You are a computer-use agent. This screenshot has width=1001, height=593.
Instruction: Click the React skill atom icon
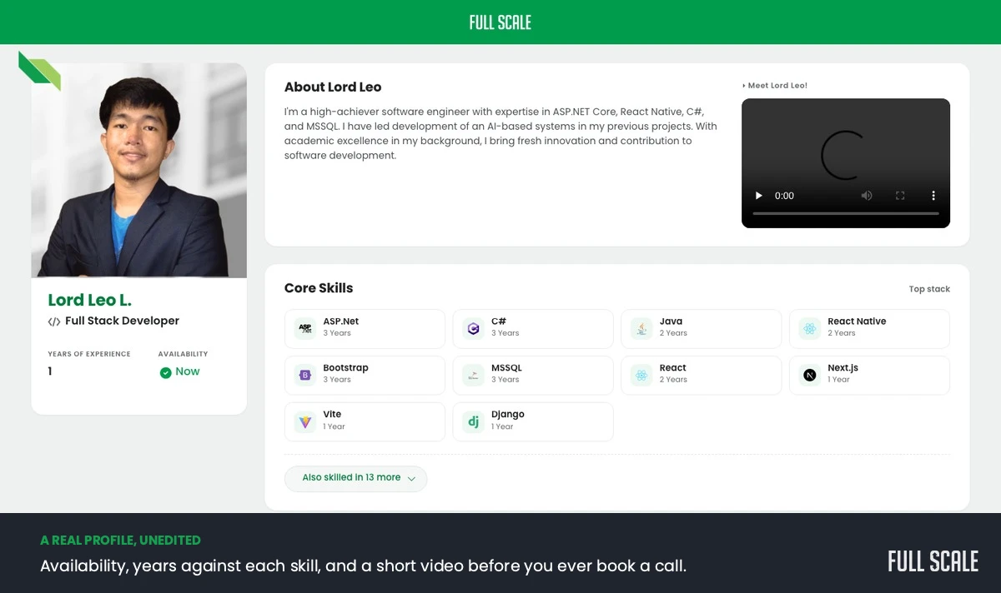[x=641, y=376]
